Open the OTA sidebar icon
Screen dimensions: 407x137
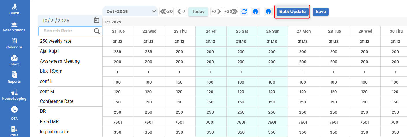(x=14, y=110)
